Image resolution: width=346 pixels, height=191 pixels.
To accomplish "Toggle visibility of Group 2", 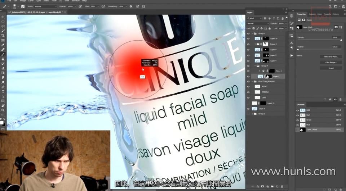I will point(248,44).
